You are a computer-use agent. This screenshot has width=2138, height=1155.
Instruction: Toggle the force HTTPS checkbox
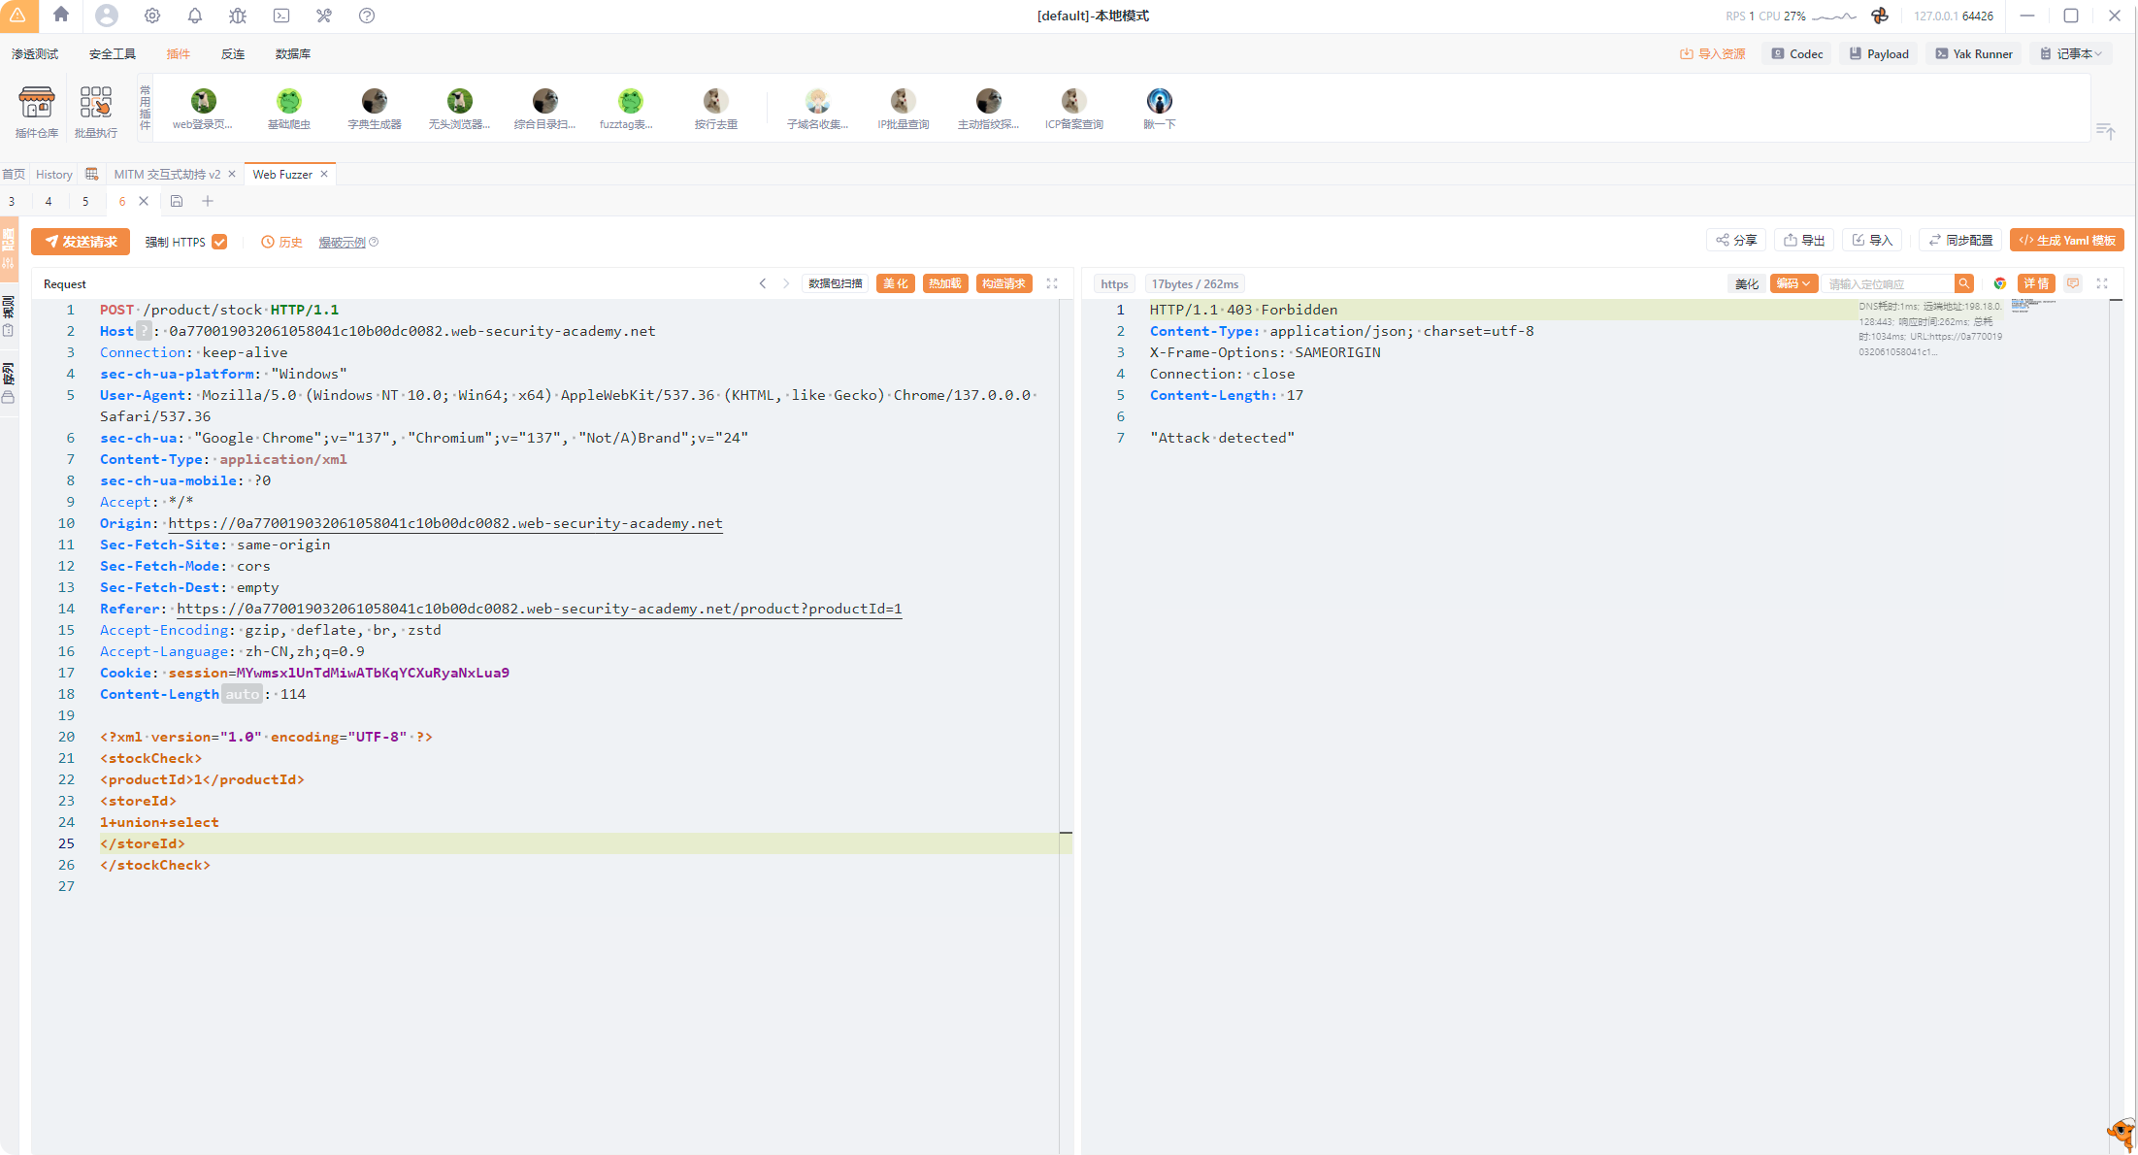pos(220,242)
